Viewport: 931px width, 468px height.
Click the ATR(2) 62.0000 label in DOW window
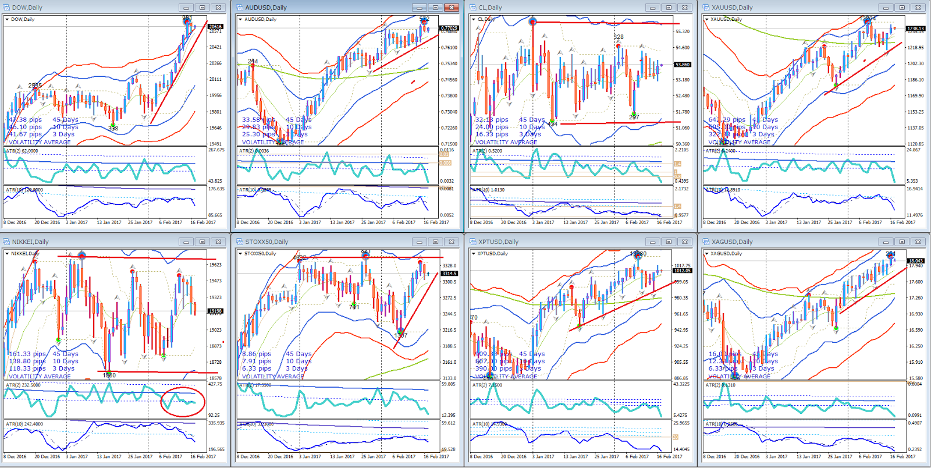[x=23, y=151]
